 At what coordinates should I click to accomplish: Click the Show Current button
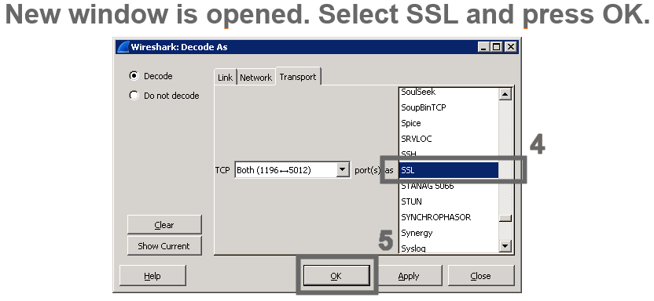click(x=164, y=245)
